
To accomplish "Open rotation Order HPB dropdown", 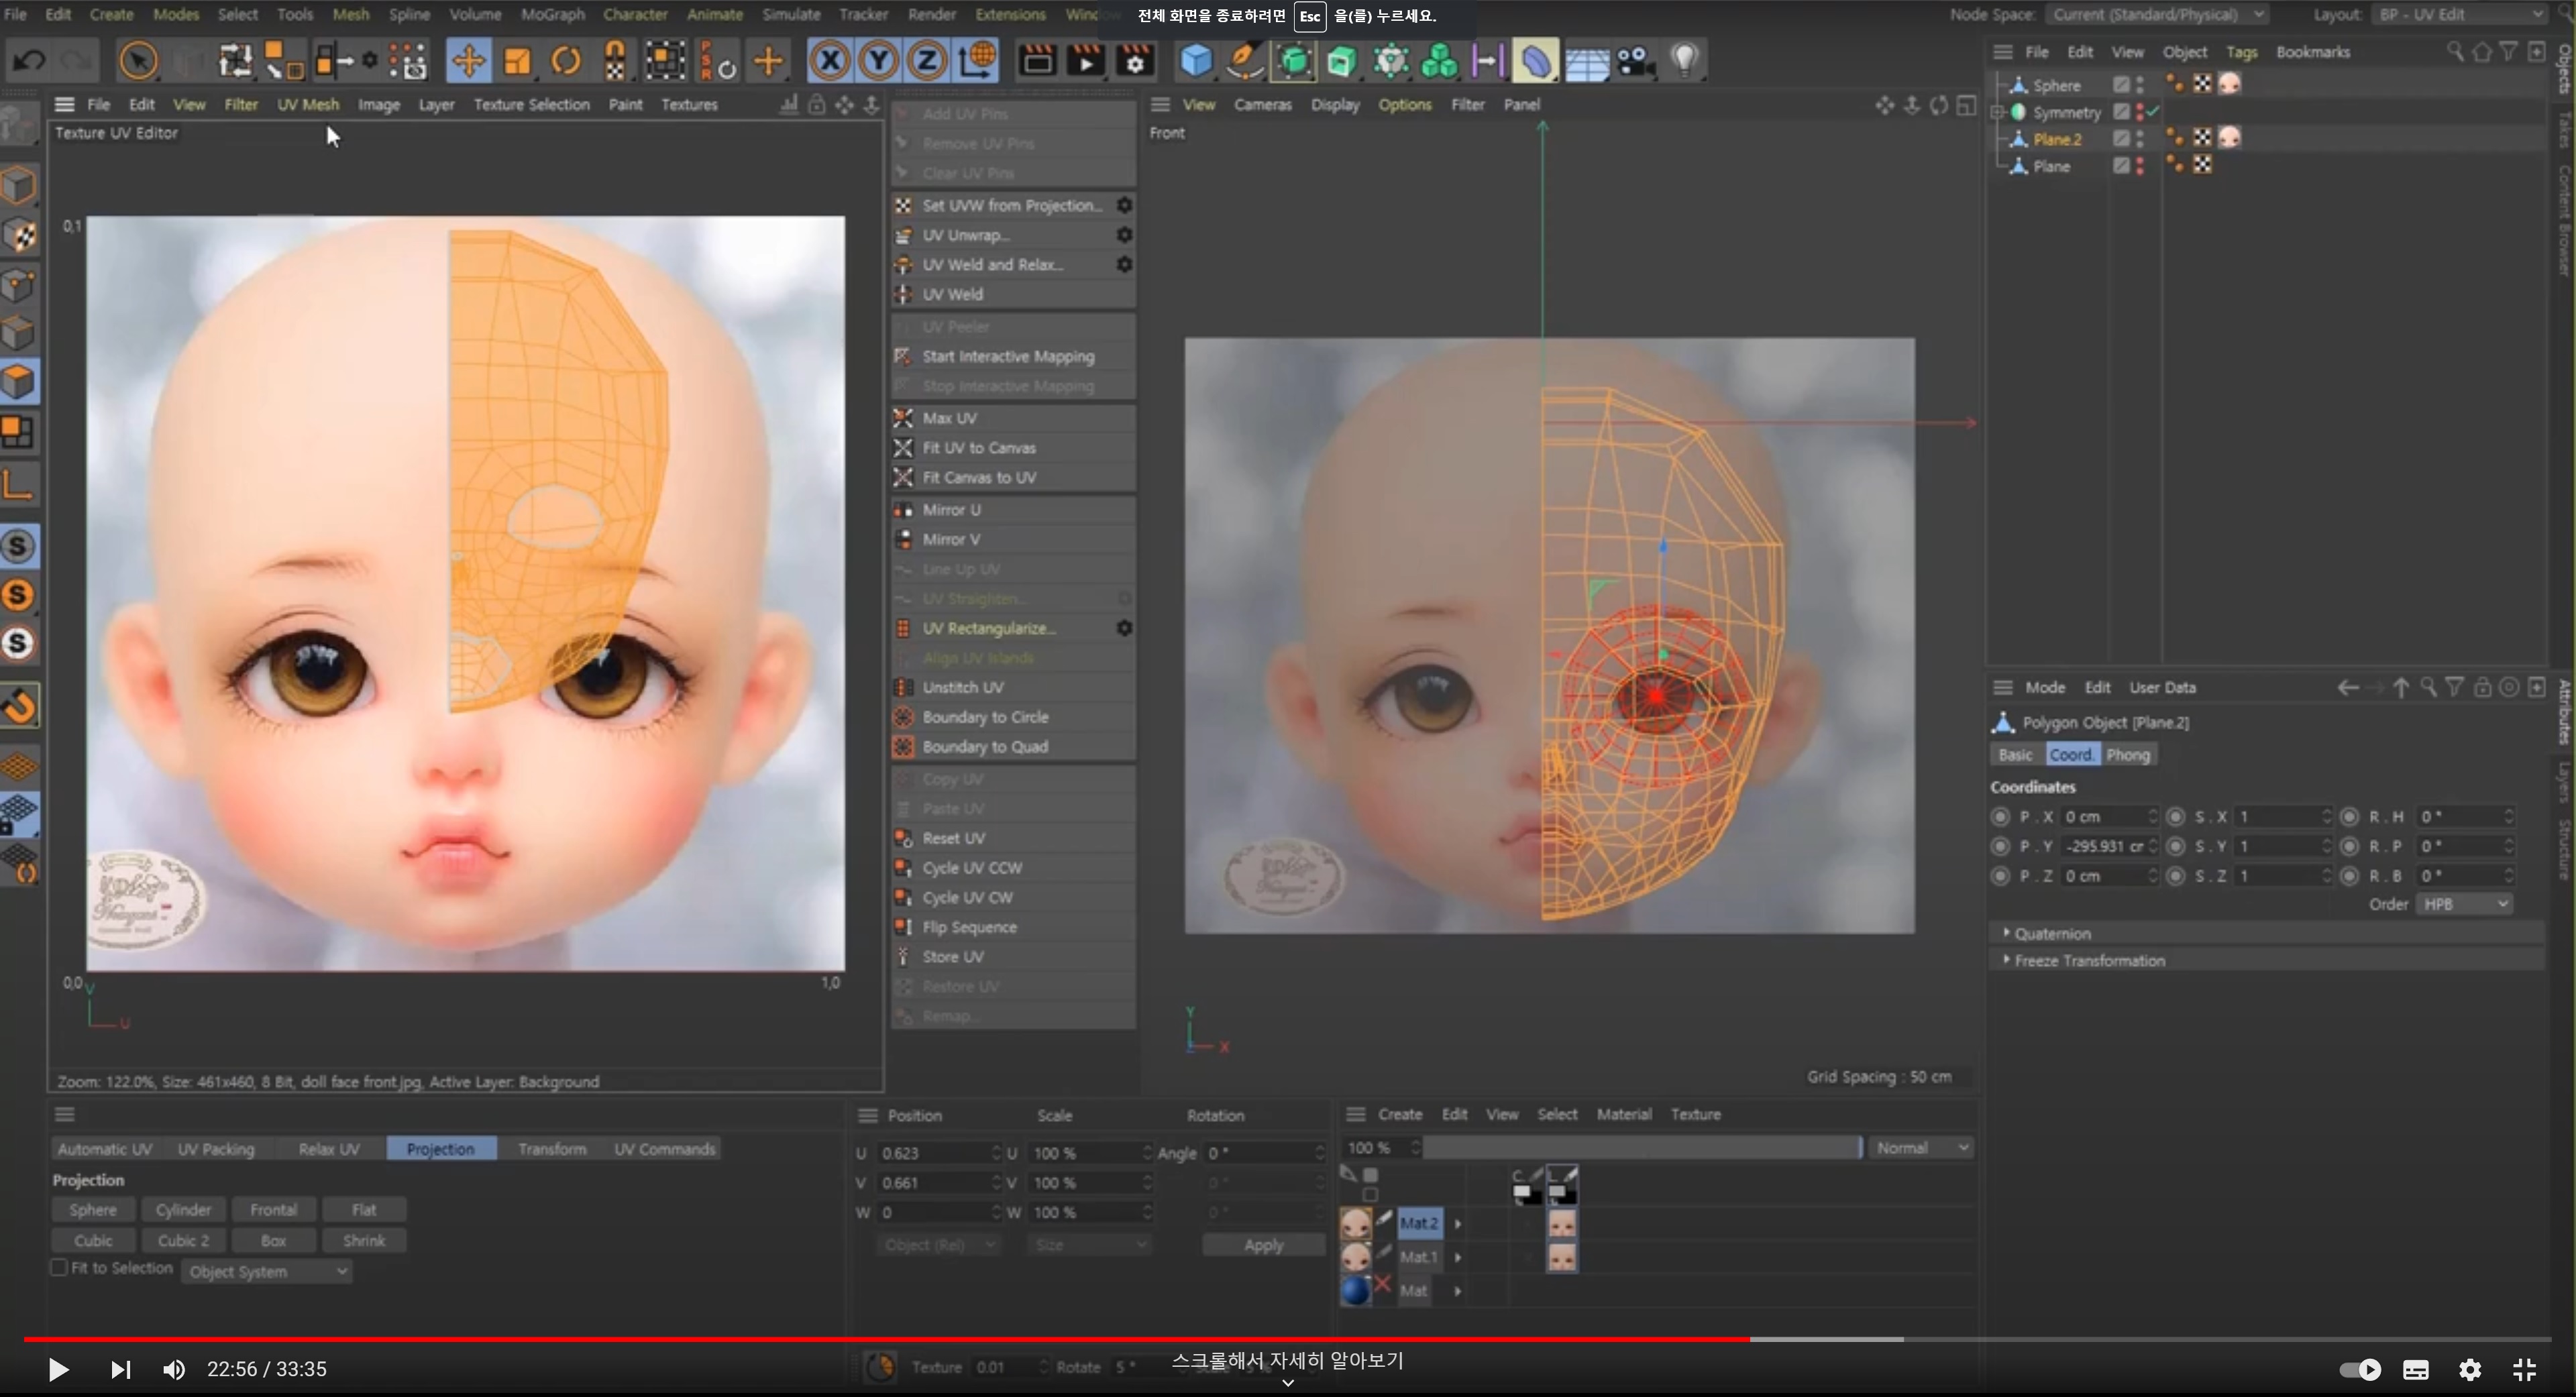I will 2464,904.
